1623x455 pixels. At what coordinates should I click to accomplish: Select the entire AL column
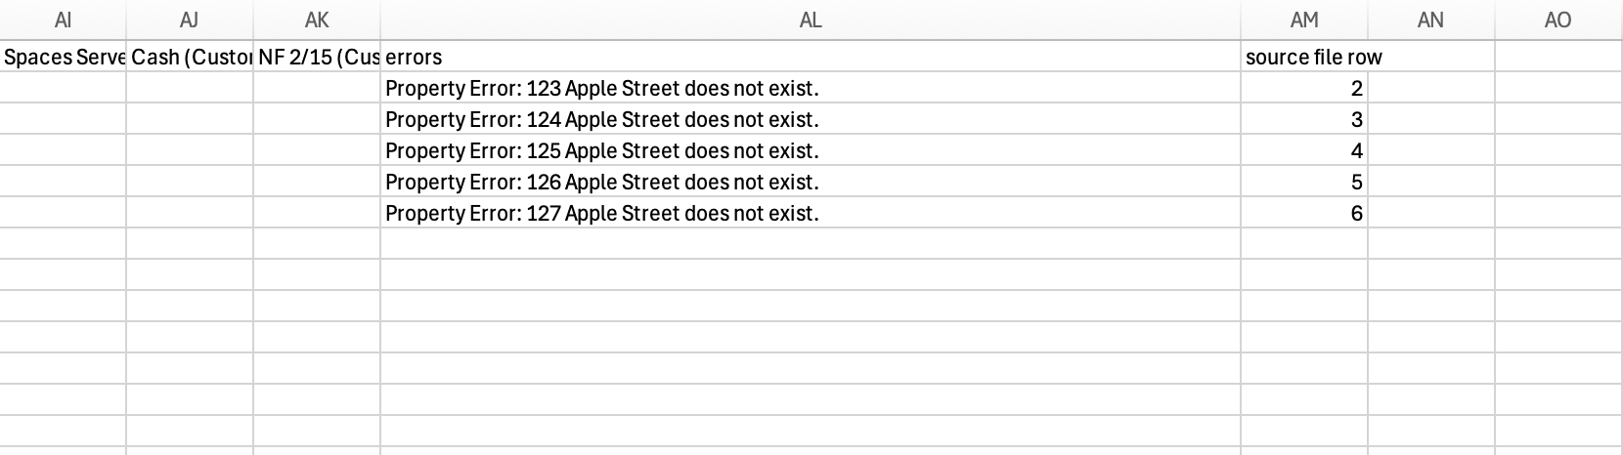coord(811,20)
